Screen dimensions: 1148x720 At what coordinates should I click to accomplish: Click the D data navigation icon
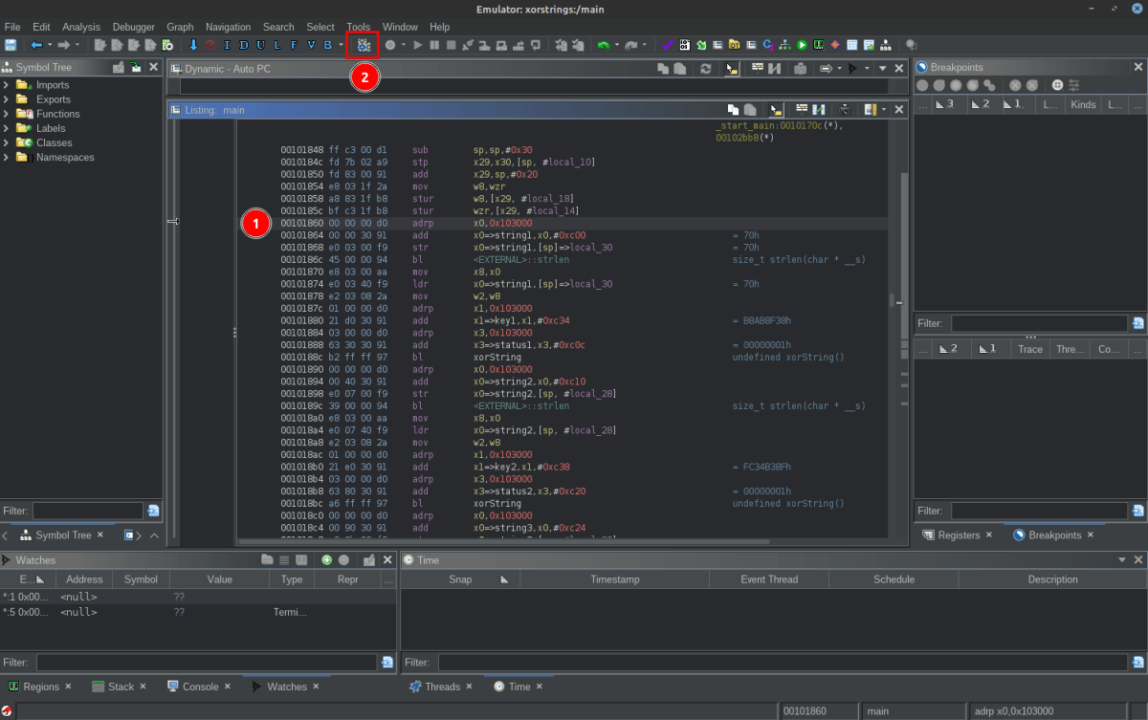click(244, 45)
